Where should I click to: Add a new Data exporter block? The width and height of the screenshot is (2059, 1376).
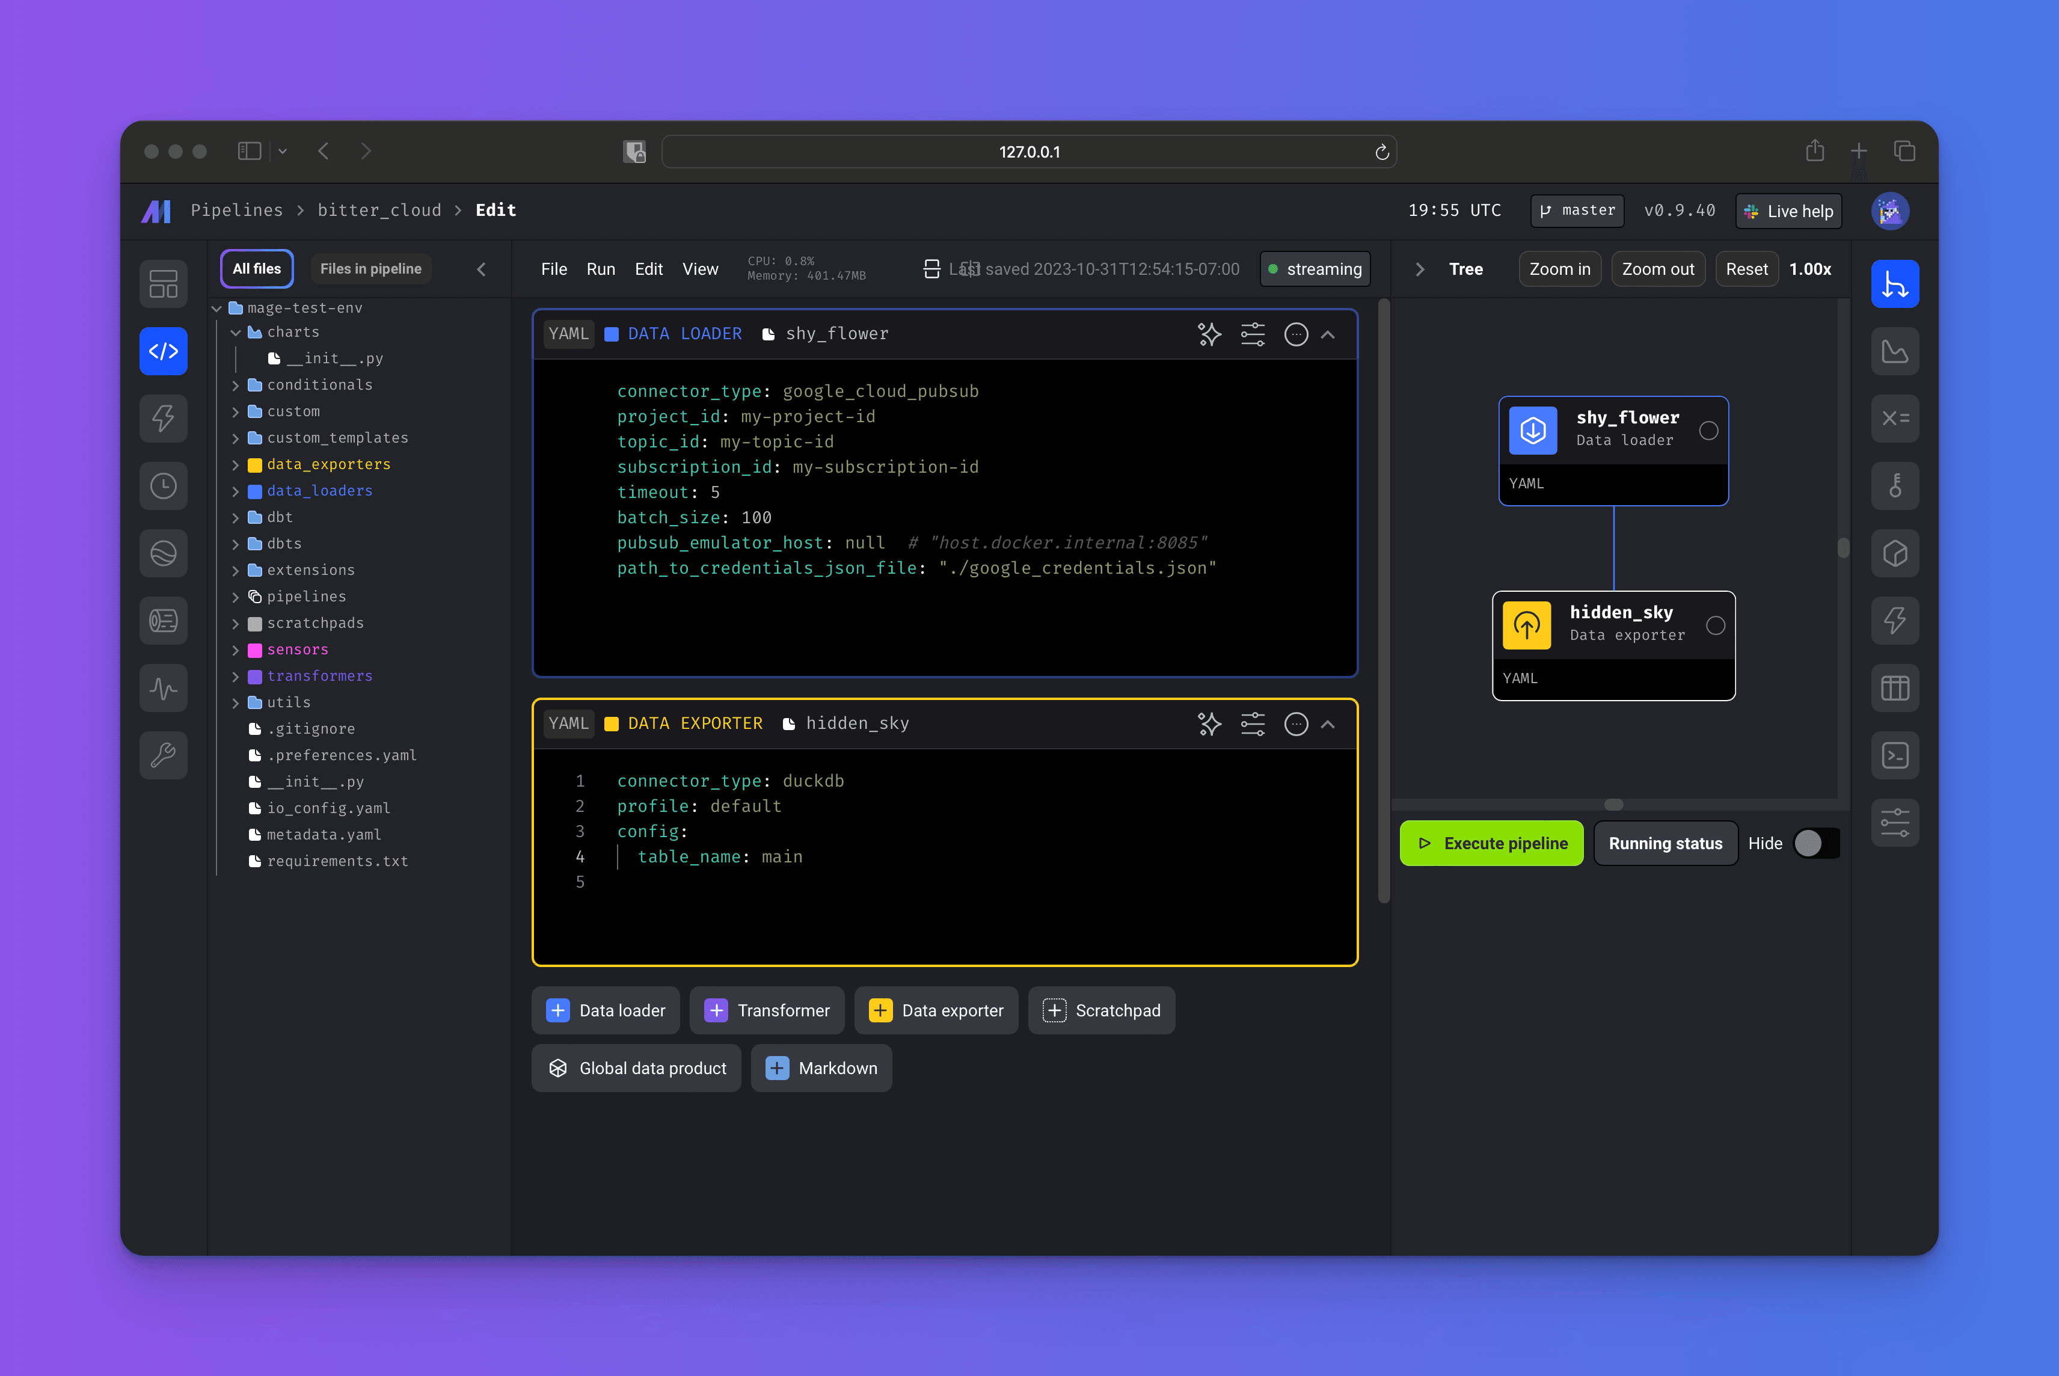coord(936,1010)
